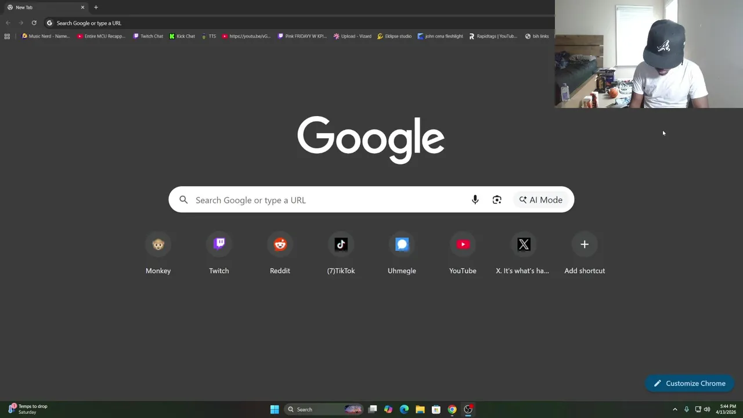
Task: Open the Uhmegle shortcut tile
Action: pyautogui.click(x=402, y=254)
